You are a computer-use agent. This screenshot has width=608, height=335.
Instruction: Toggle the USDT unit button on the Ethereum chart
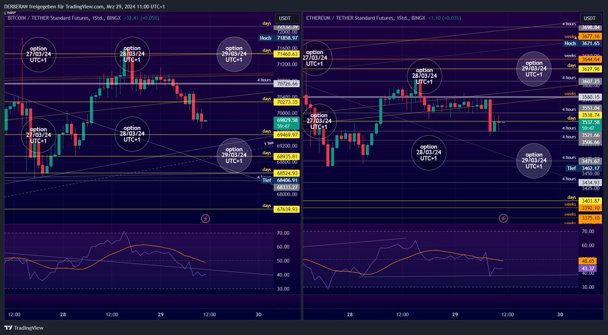click(x=589, y=18)
